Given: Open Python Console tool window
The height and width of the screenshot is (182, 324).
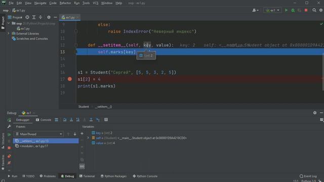Looking at the screenshot, I should pos(145,176).
